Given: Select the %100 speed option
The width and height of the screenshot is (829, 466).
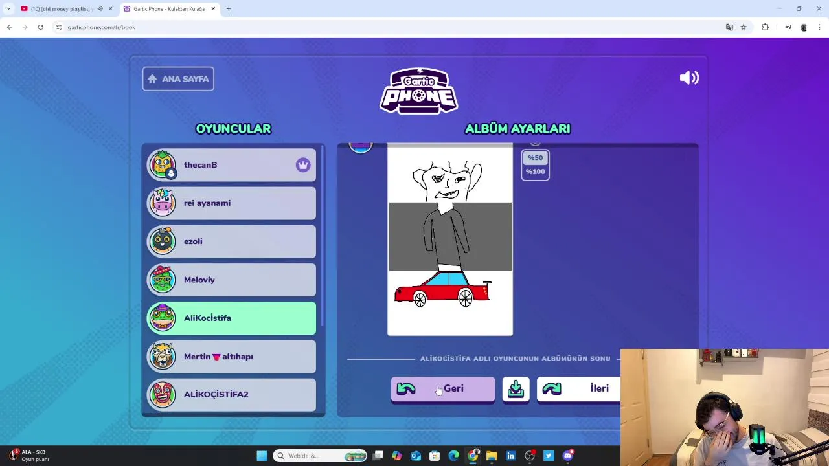Looking at the screenshot, I should point(535,172).
